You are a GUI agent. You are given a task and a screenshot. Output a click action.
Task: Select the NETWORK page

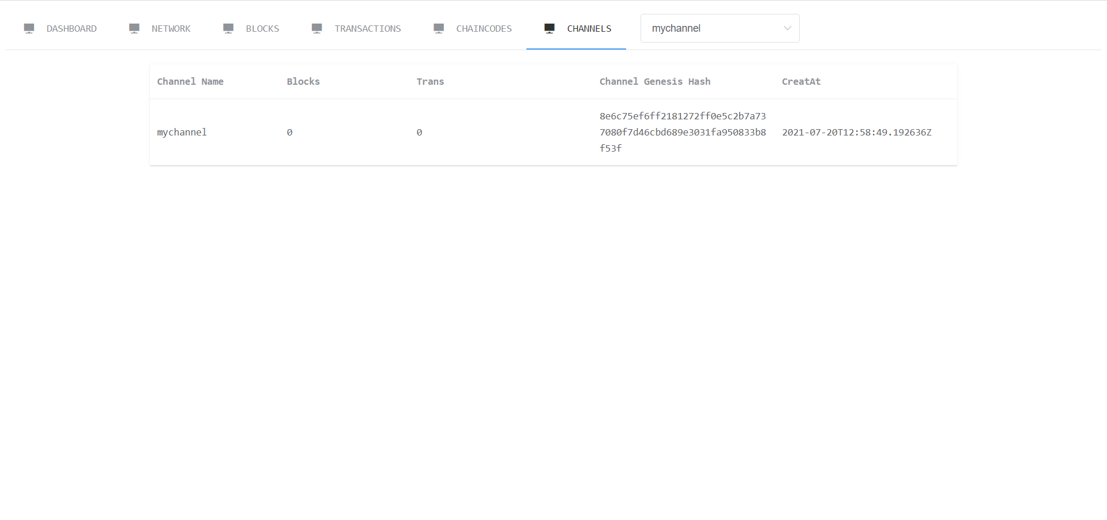pyautogui.click(x=171, y=28)
